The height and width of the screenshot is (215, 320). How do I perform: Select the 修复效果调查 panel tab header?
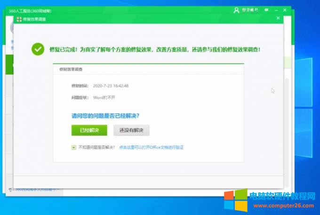(71, 69)
